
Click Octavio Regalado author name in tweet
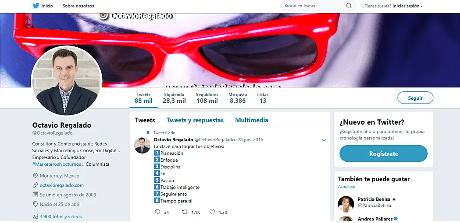173,139
